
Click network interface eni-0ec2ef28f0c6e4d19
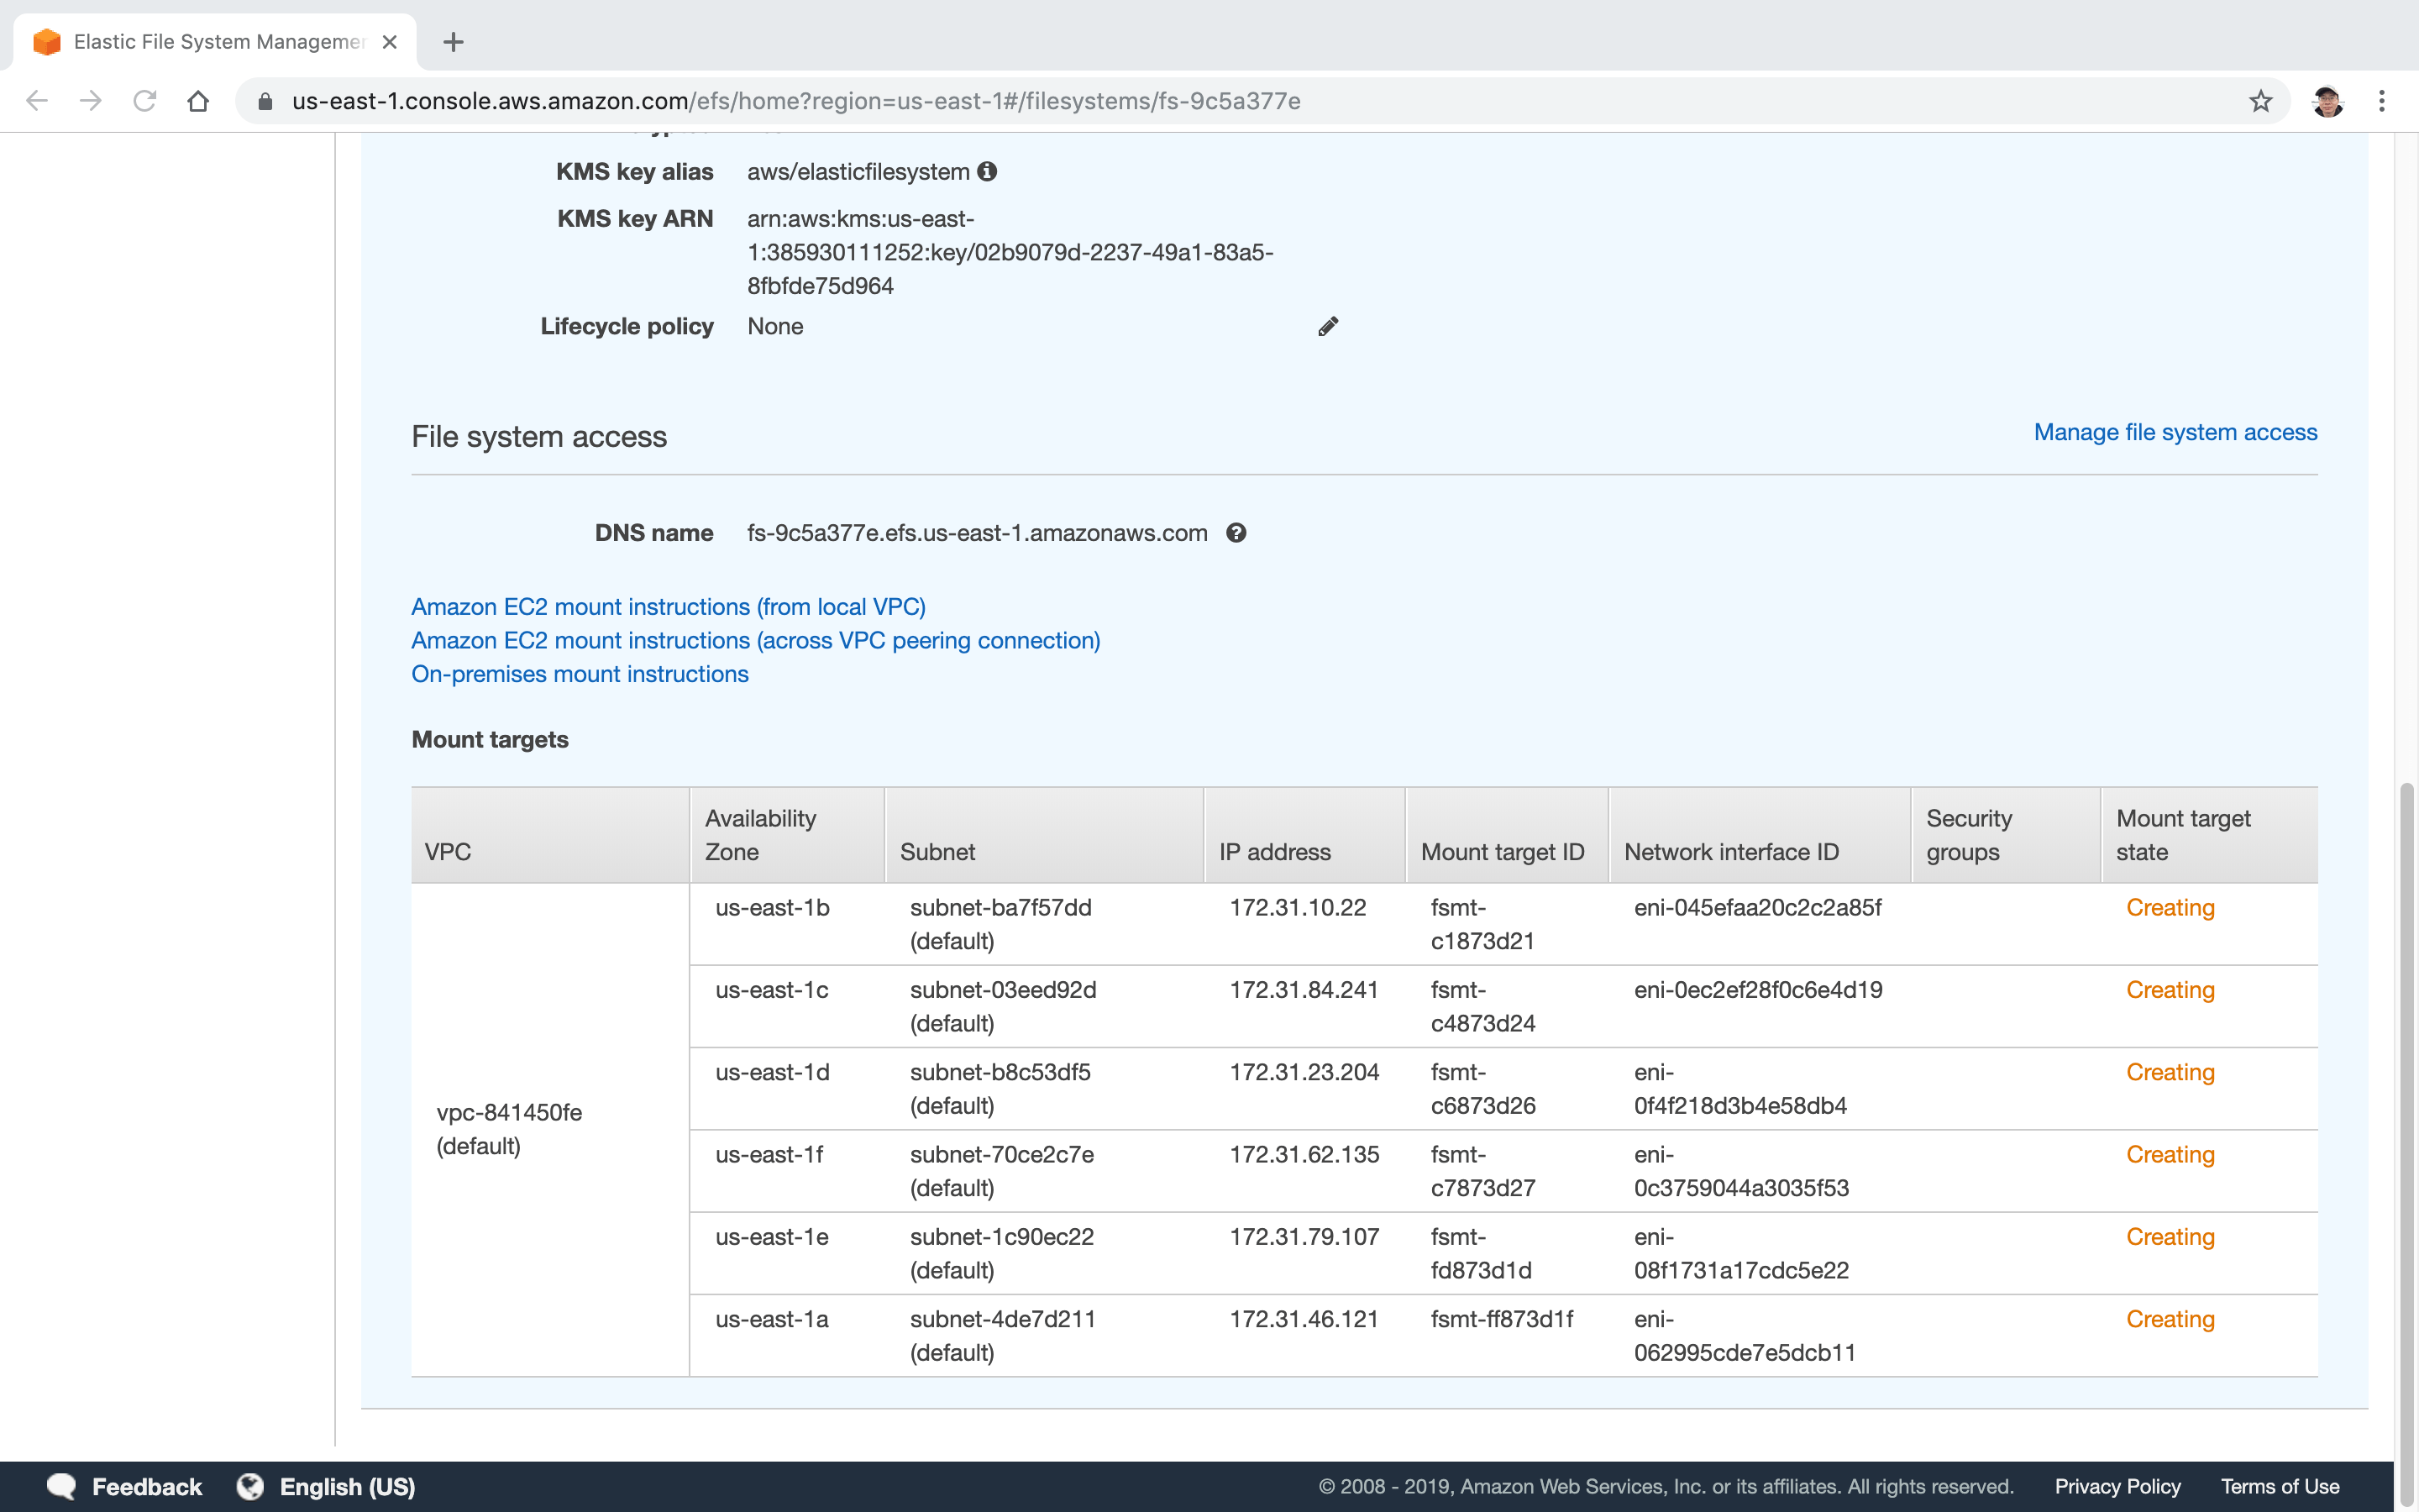pyautogui.click(x=1757, y=990)
